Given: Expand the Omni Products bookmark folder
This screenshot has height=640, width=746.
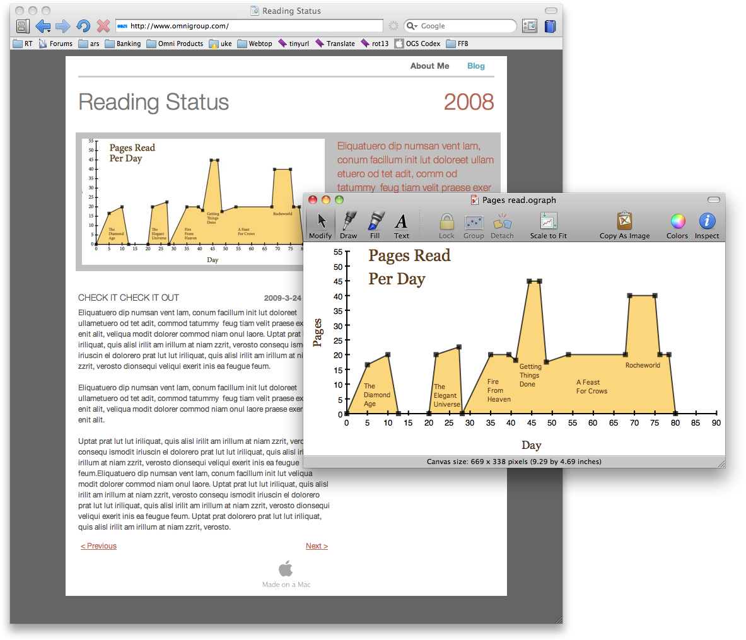Looking at the screenshot, I should click(175, 44).
